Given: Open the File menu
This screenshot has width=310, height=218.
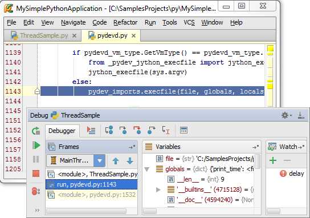Looking at the screenshot, I should (11, 22).
